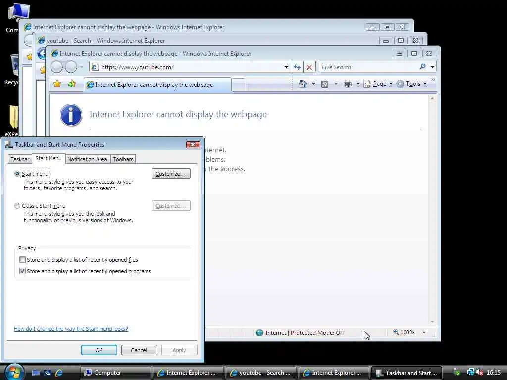Click Switch between windows quick launch icon
The width and height of the screenshot is (507, 380).
pos(48,373)
